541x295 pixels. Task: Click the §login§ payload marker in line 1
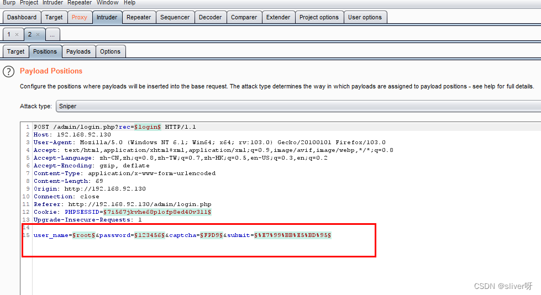click(x=148, y=127)
